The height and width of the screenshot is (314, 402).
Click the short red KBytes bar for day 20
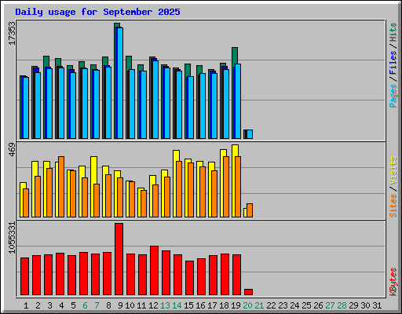coord(248,292)
